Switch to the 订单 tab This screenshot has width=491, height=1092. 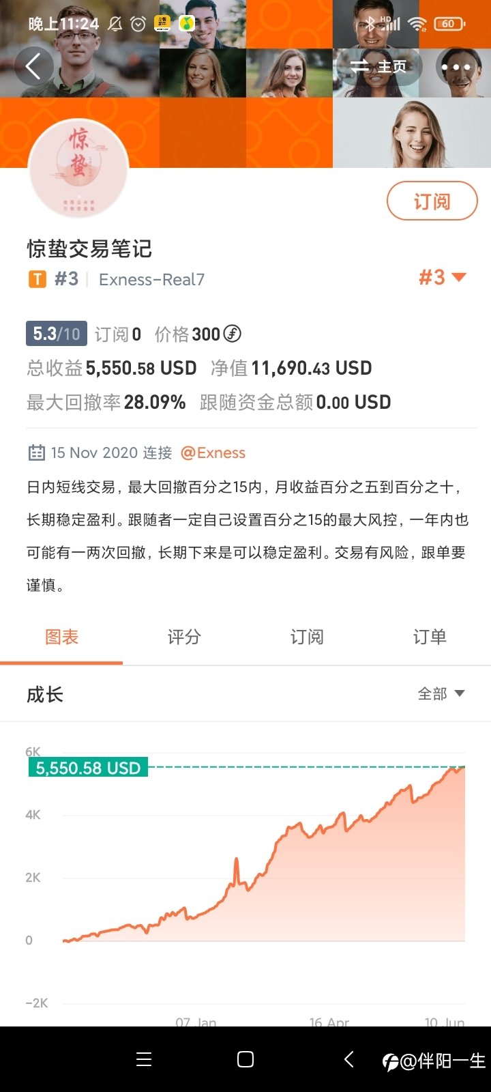pos(430,637)
